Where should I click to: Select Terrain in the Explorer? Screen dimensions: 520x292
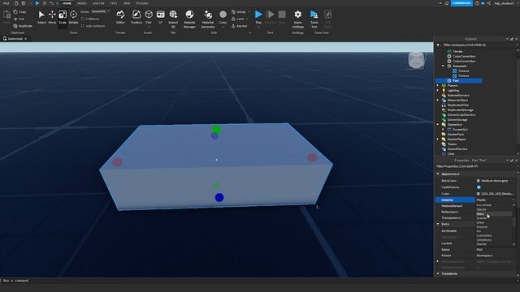coord(457,51)
